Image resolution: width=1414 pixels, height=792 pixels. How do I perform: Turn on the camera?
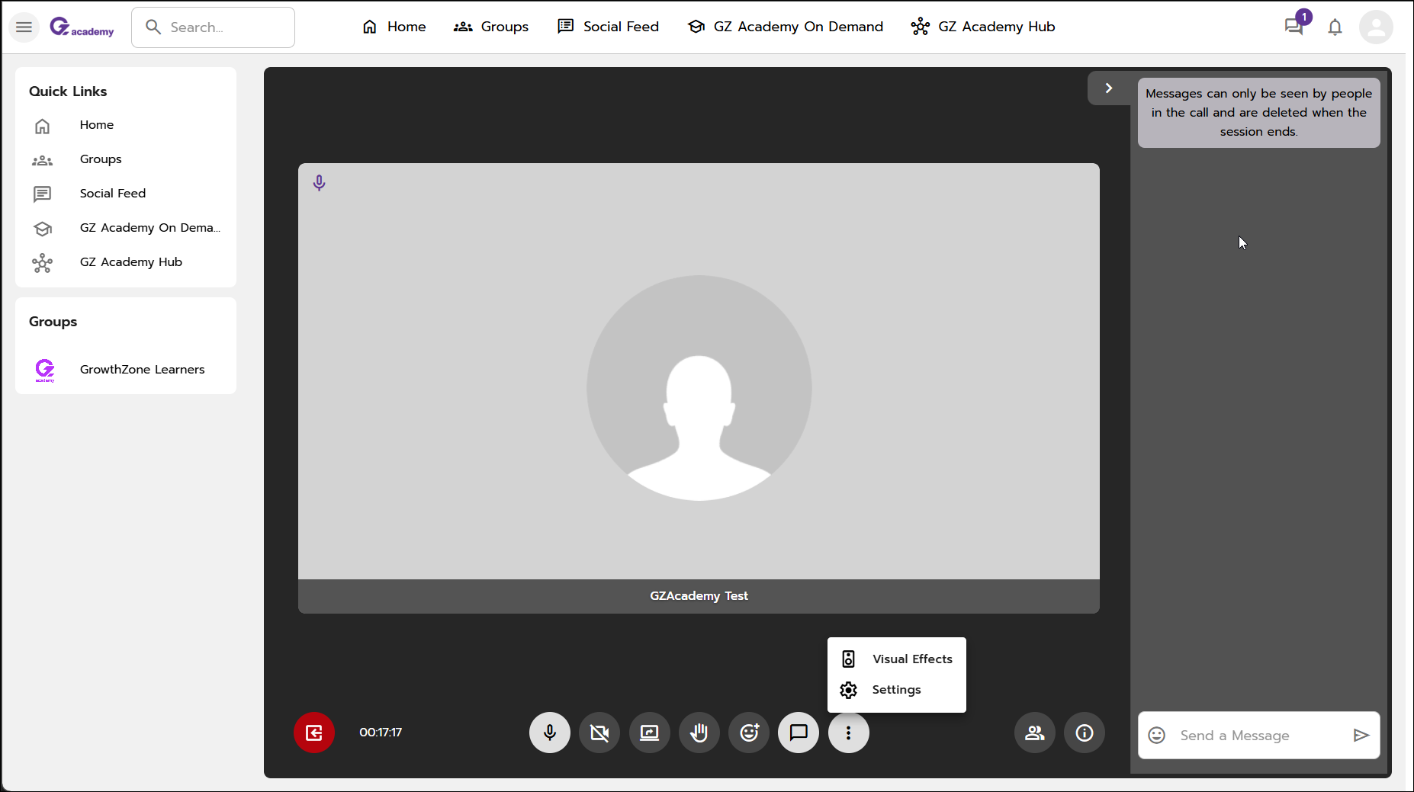point(599,733)
